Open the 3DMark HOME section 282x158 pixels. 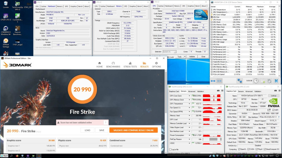click(99, 65)
